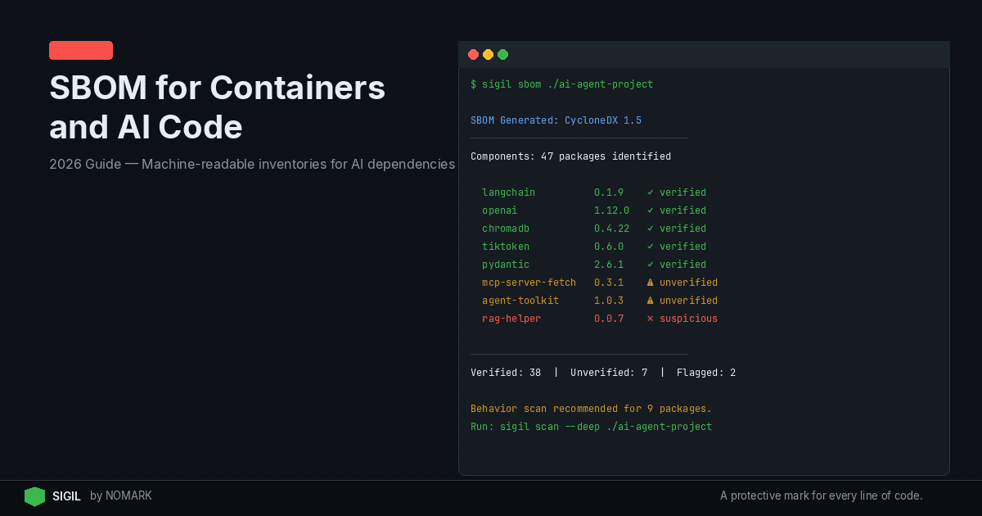The height and width of the screenshot is (516, 982).
Task: Click the verified checkmark for chromadb
Action: [x=651, y=228]
